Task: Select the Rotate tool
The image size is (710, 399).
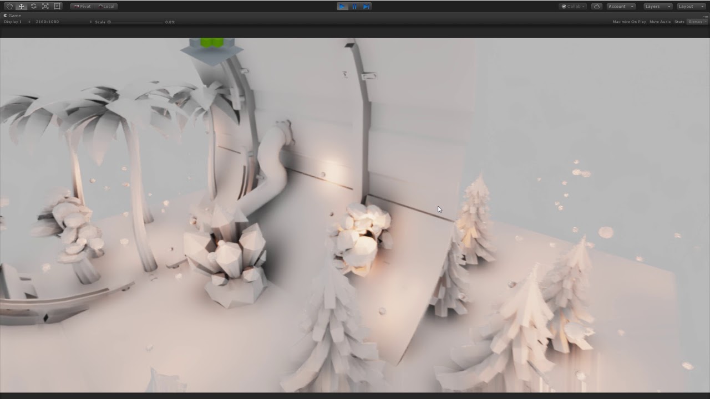Action: [x=33, y=6]
